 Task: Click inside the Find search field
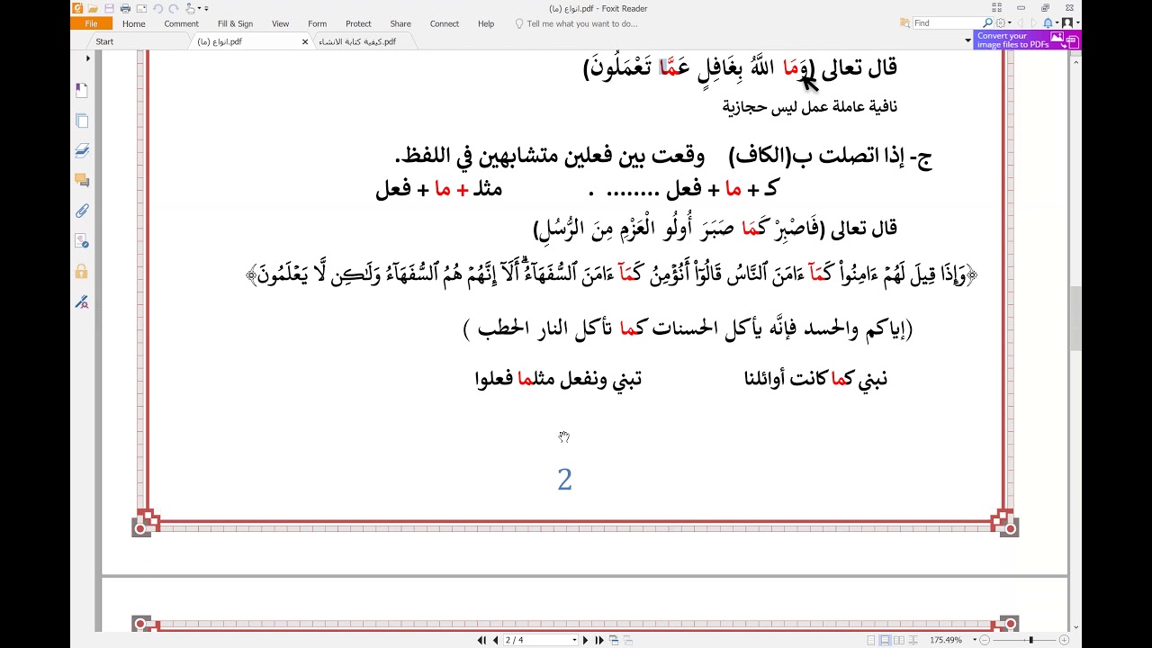pos(947,22)
